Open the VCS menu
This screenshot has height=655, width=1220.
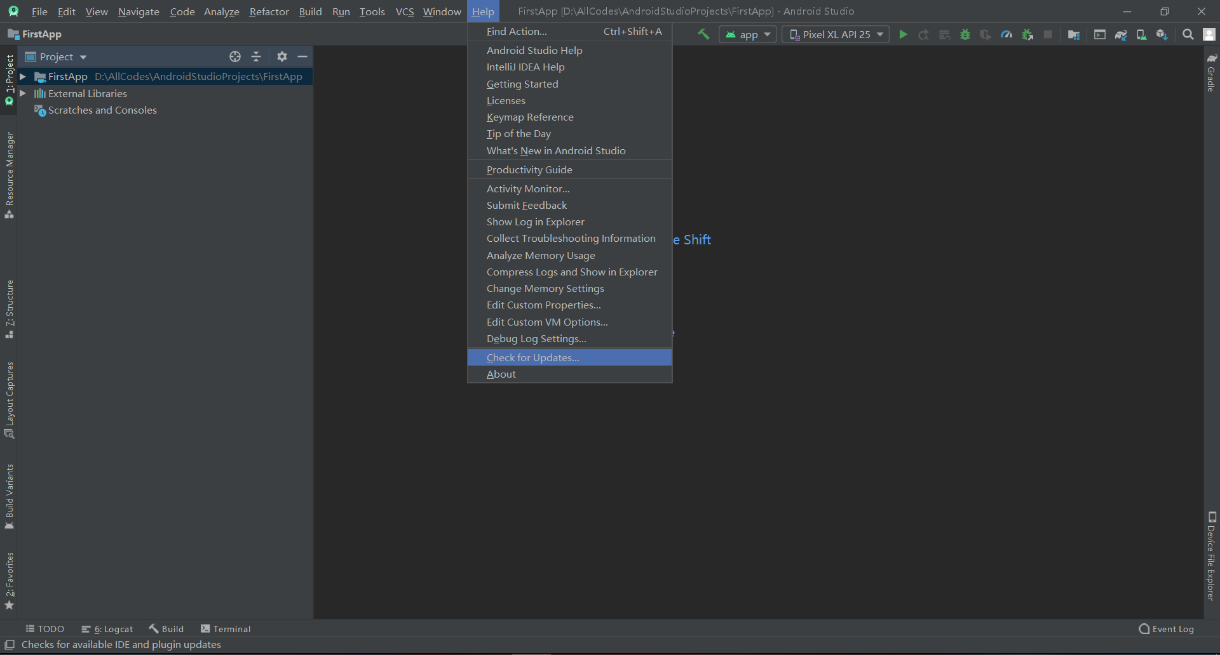coord(405,11)
